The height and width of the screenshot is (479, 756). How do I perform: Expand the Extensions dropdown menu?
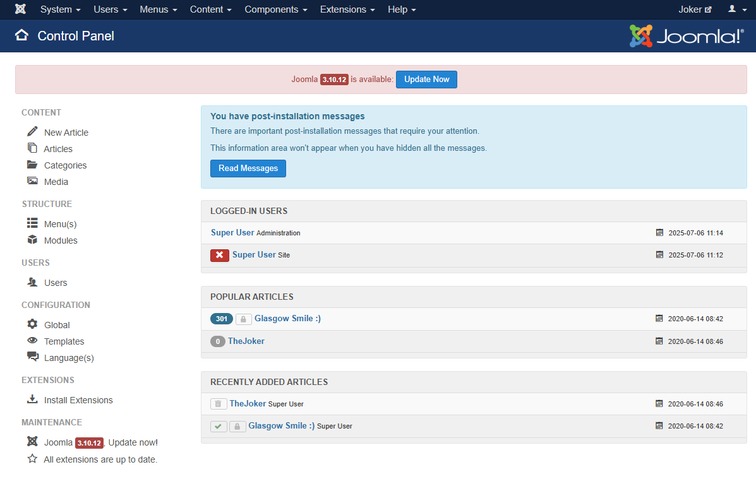(347, 9)
